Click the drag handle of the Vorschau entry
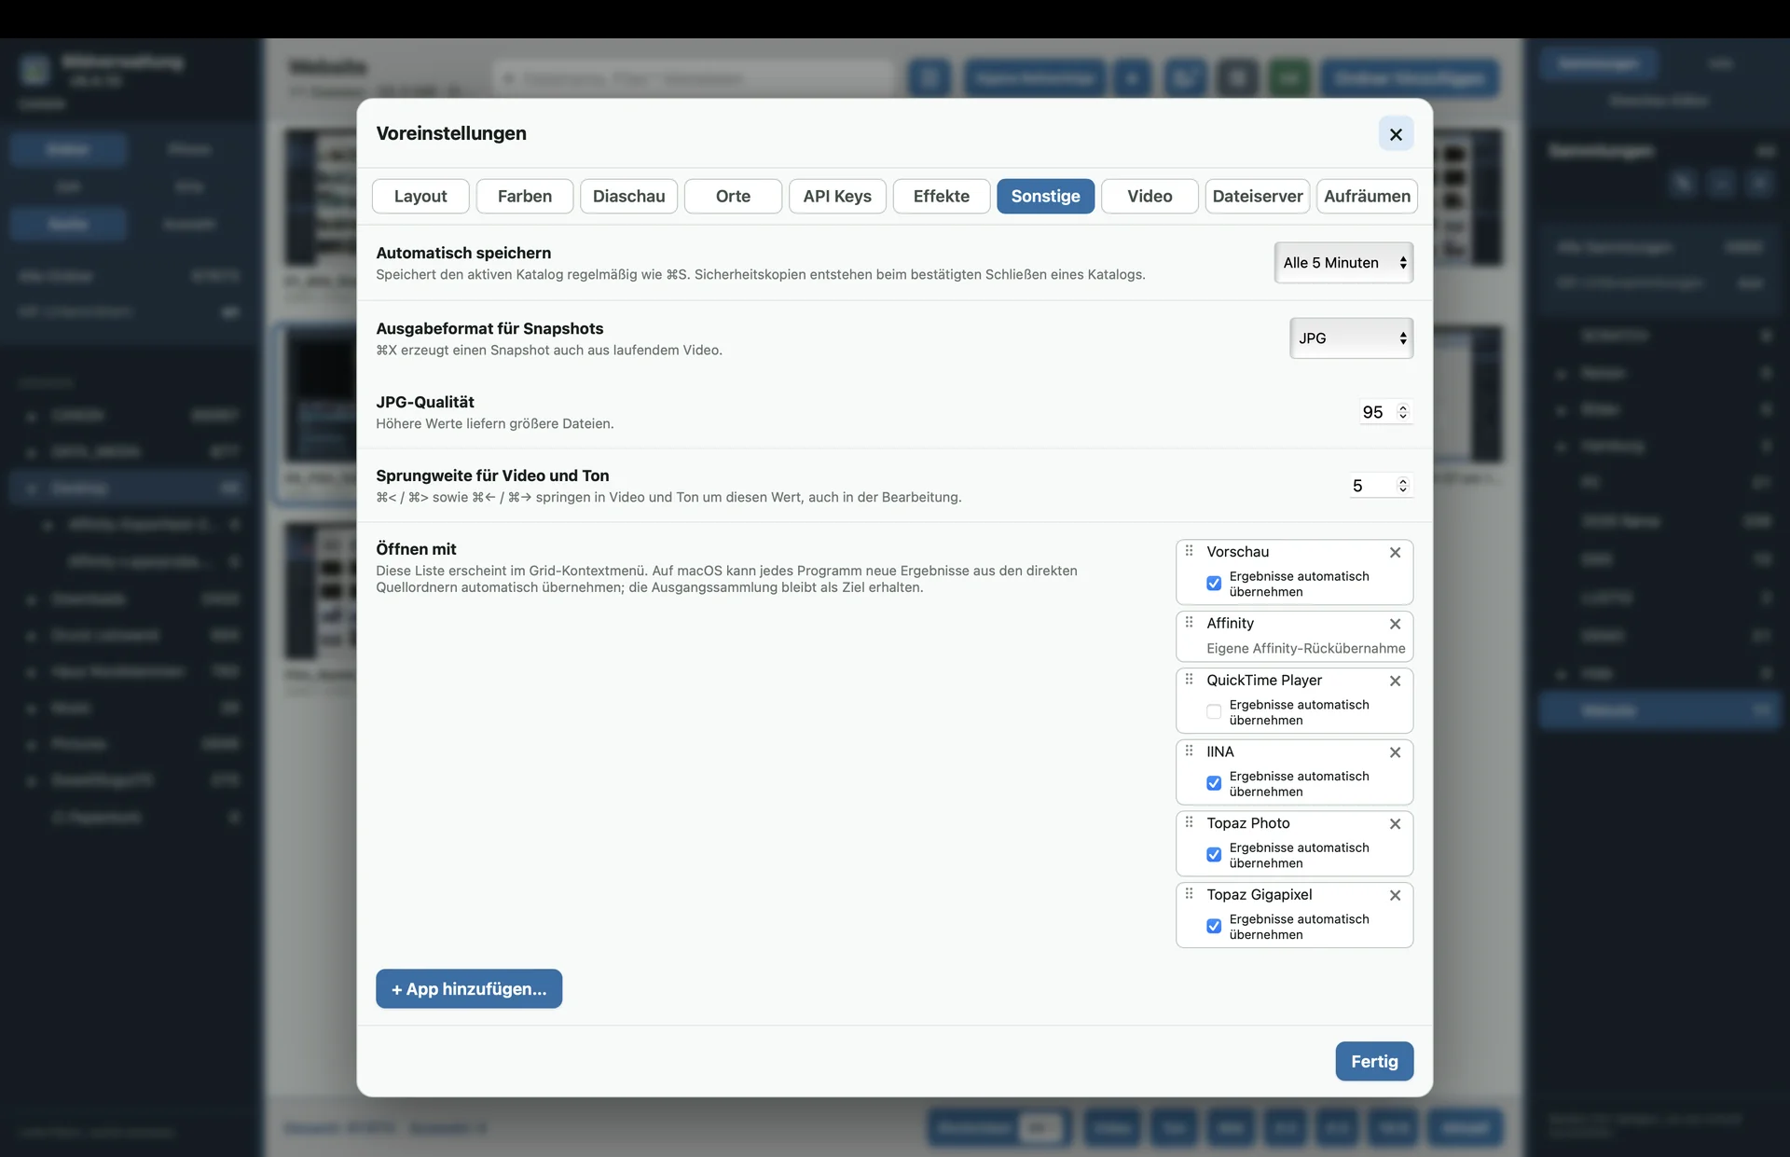Screen dimensions: 1790x1157 [1189, 551]
